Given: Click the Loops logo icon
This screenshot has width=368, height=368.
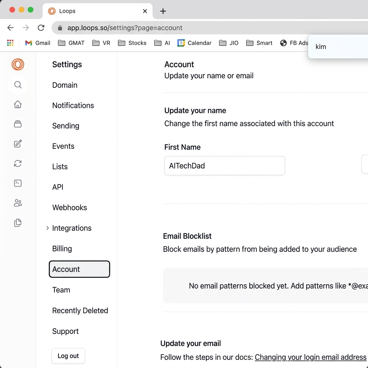Looking at the screenshot, I should click(18, 65).
